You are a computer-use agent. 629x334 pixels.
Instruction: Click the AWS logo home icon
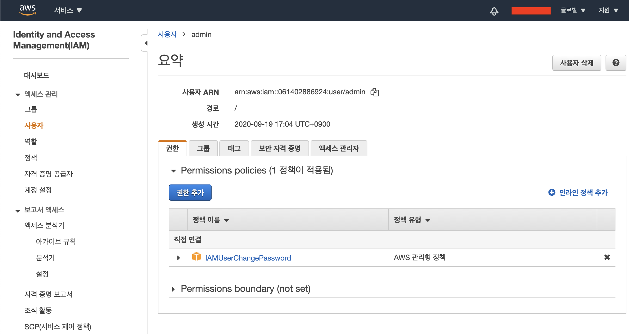click(27, 10)
